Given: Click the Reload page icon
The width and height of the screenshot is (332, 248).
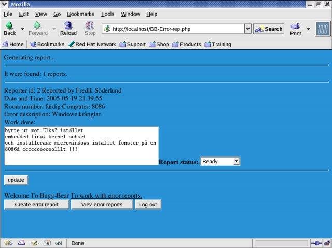Looking at the screenshot, I should (x=68, y=25).
